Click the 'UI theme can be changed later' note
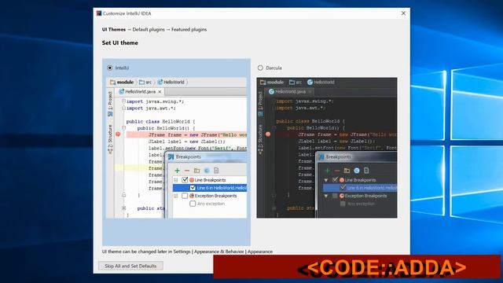This screenshot has height=283, width=503. pos(187,252)
